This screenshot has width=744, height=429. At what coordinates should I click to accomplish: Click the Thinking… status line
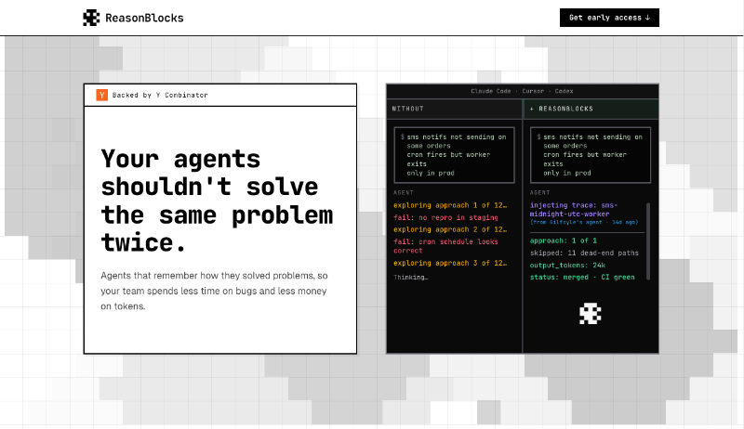pyautogui.click(x=410, y=278)
